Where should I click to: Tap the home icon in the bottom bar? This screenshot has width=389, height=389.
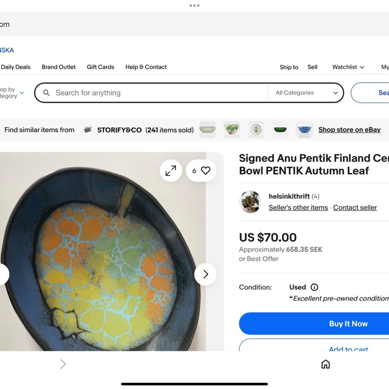click(x=325, y=364)
